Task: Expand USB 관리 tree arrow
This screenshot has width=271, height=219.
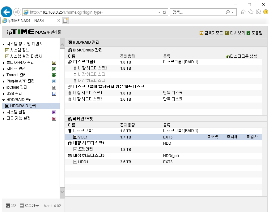Action: point(3,94)
